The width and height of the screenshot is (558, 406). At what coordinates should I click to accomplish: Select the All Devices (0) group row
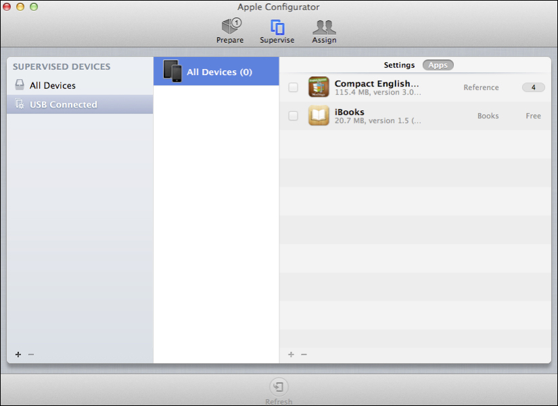216,71
